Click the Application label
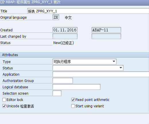This screenshot has width=149, height=124. [11, 75]
